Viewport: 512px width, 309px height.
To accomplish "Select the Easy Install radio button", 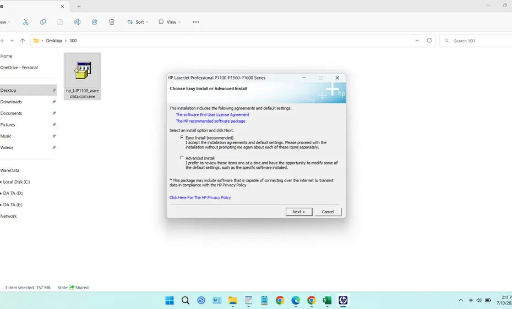I will pyautogui.click(x=182, y=137).
